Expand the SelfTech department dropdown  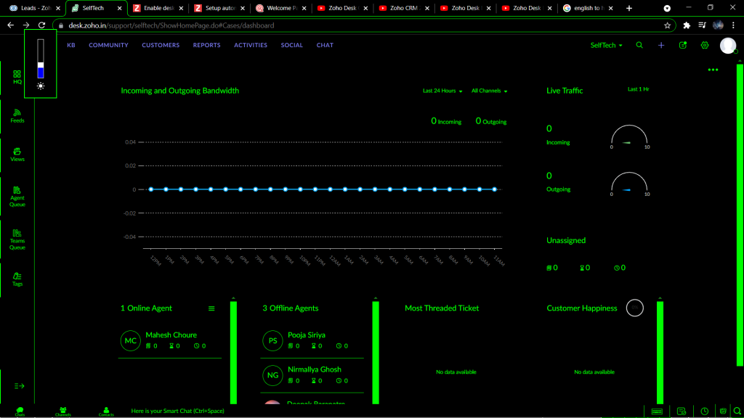click(607, 45)
